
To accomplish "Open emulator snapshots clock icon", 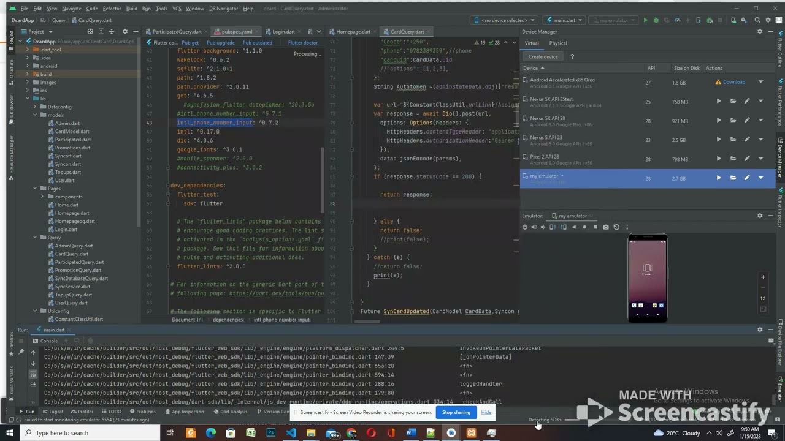I will tap(616, 227).
